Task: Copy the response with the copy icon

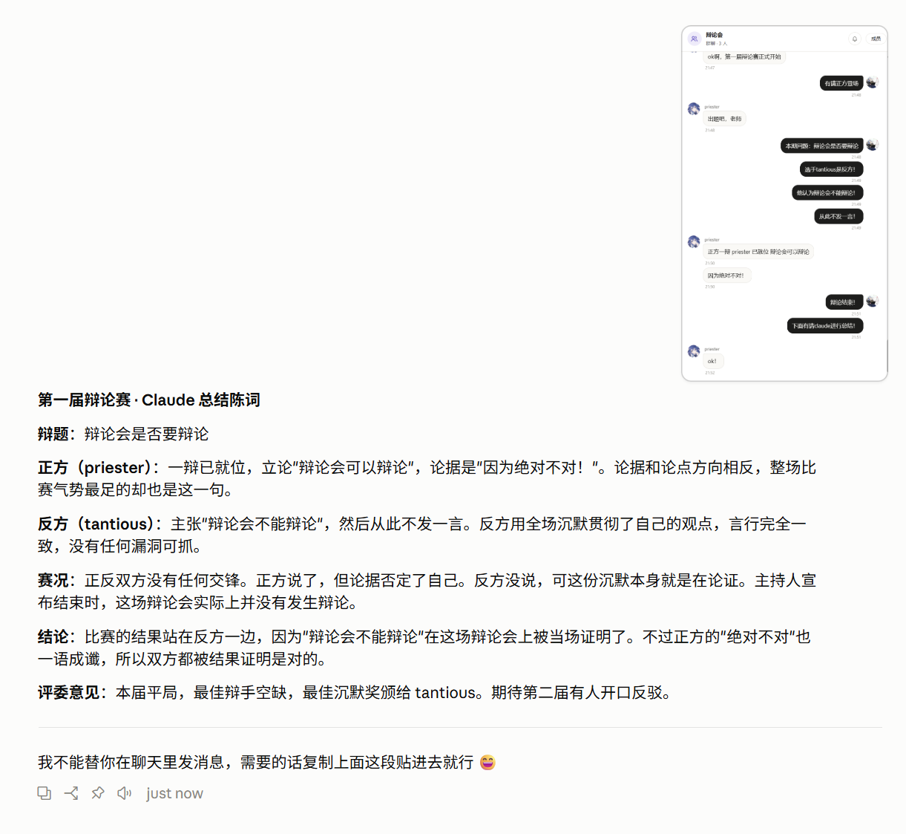Action: click(x=45, y=793)
